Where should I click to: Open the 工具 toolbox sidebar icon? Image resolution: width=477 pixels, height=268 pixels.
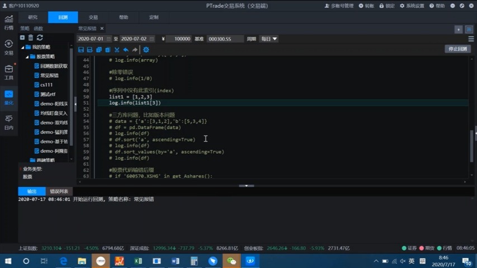[x=8, y=72]
